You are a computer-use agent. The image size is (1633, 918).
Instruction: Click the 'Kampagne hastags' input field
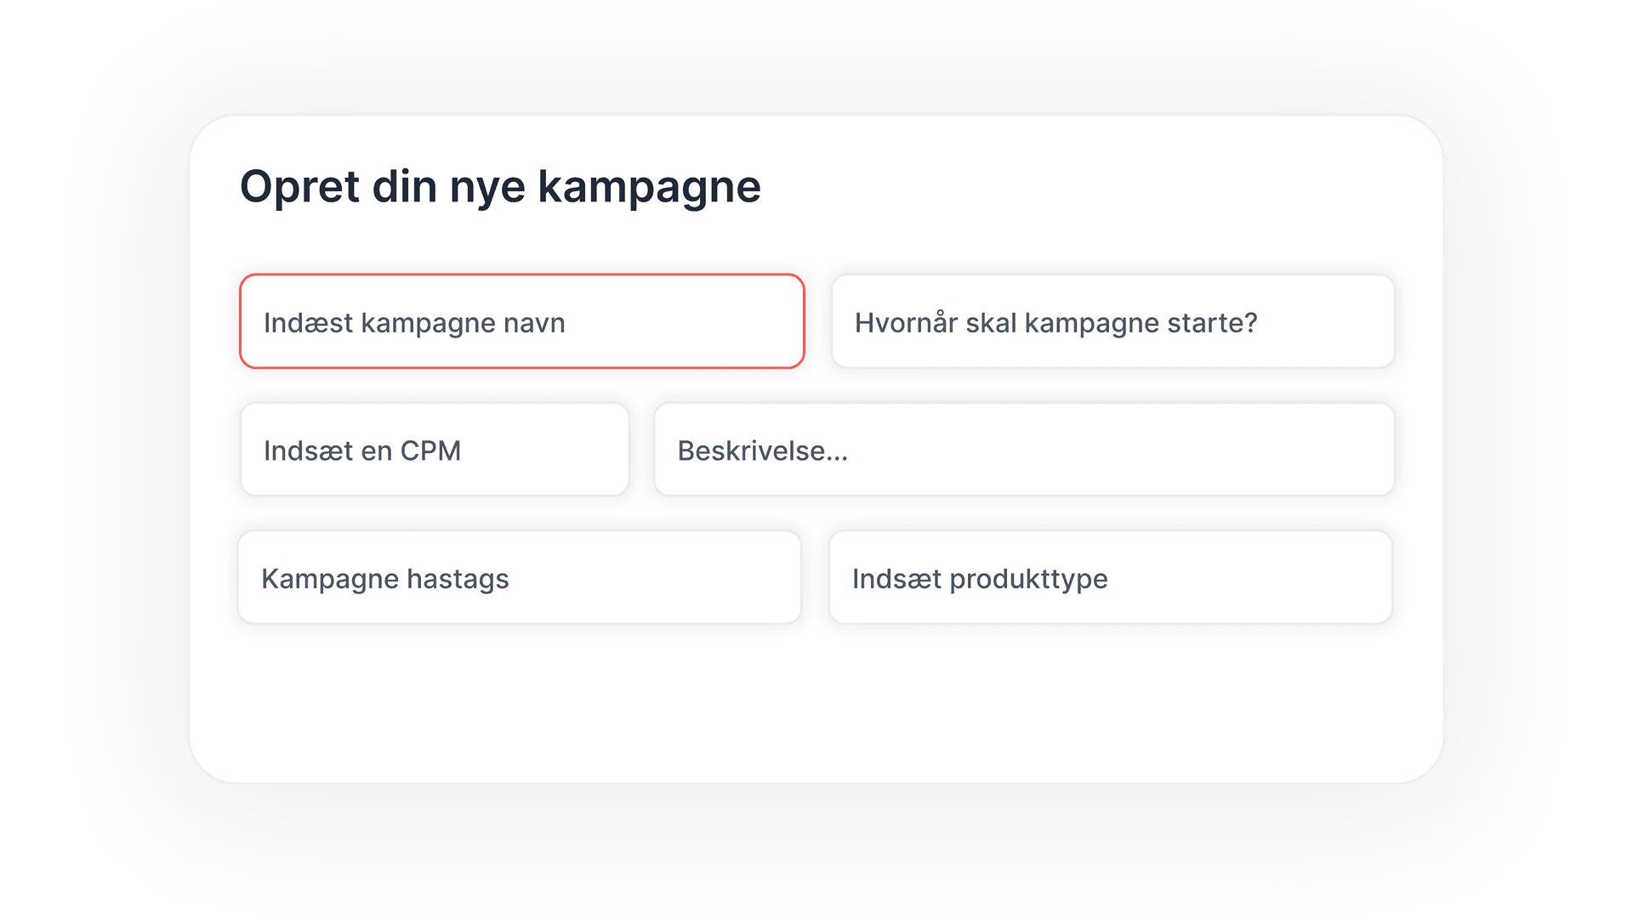[520, 578]
